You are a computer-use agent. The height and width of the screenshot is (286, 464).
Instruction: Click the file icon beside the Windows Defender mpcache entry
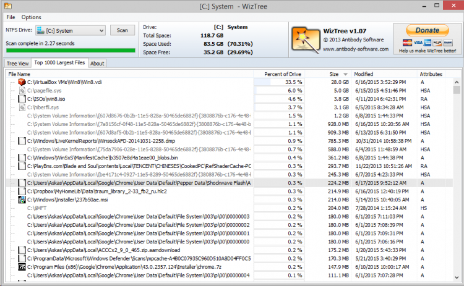(x=22, y=259)
